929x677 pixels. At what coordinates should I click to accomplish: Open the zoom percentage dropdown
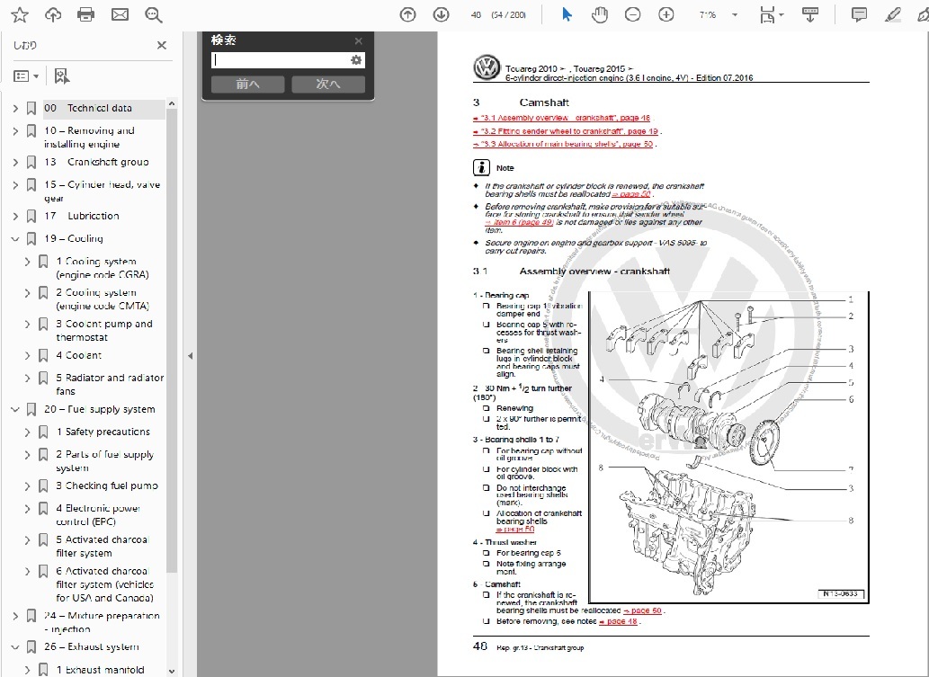(x=735, y=14)
